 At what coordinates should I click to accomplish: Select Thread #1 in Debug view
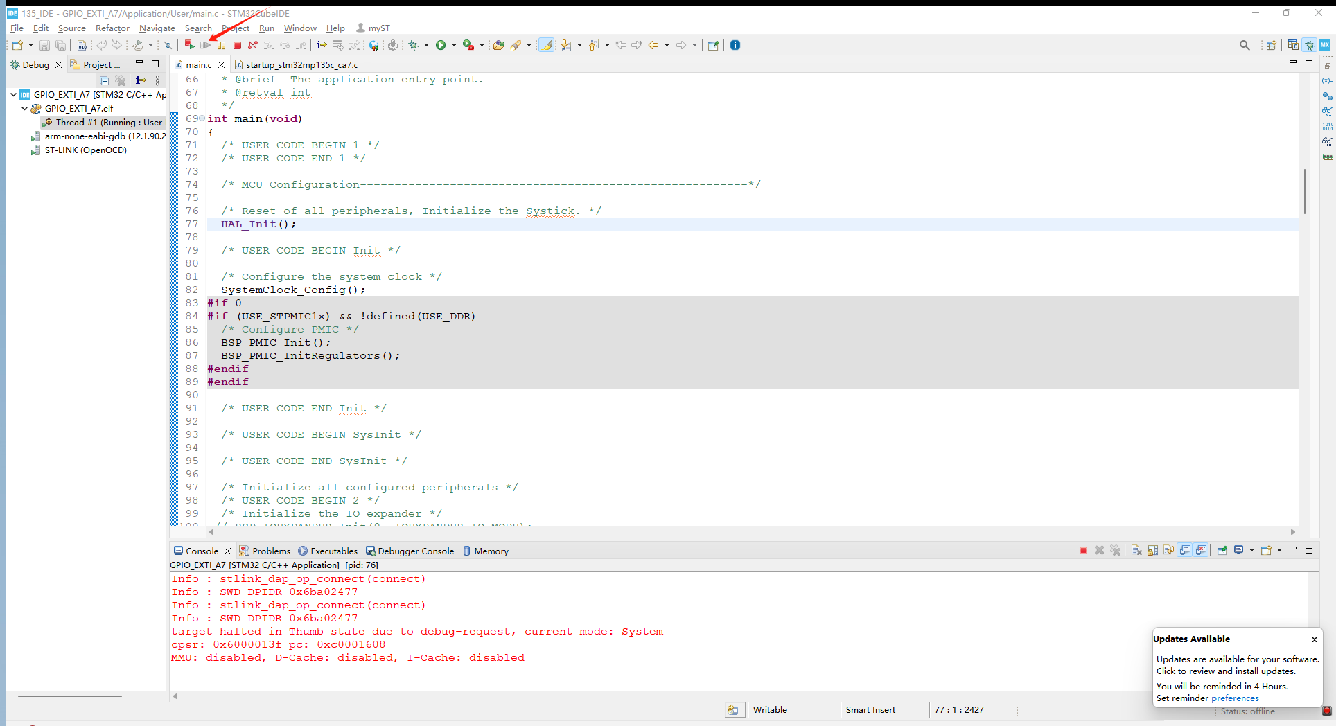108,123
